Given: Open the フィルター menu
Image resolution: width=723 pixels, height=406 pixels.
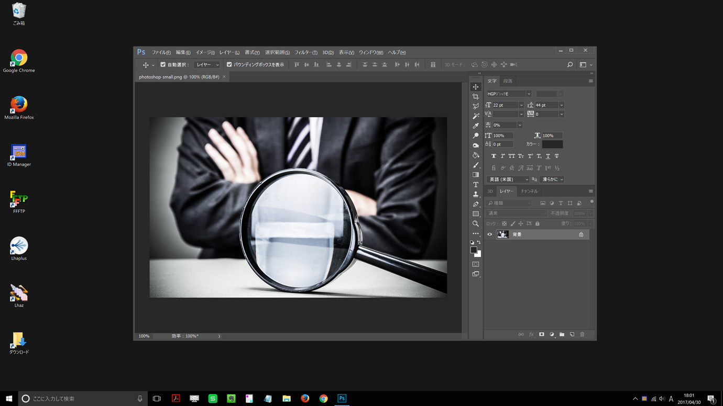Looking at the screenshot, I should pyautogui.click(x=305, y=52).
